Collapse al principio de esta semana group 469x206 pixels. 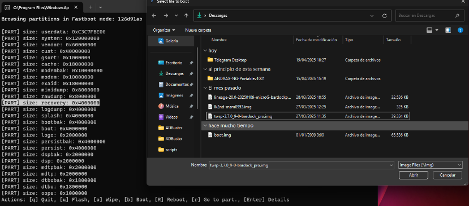tap(205, 69)
